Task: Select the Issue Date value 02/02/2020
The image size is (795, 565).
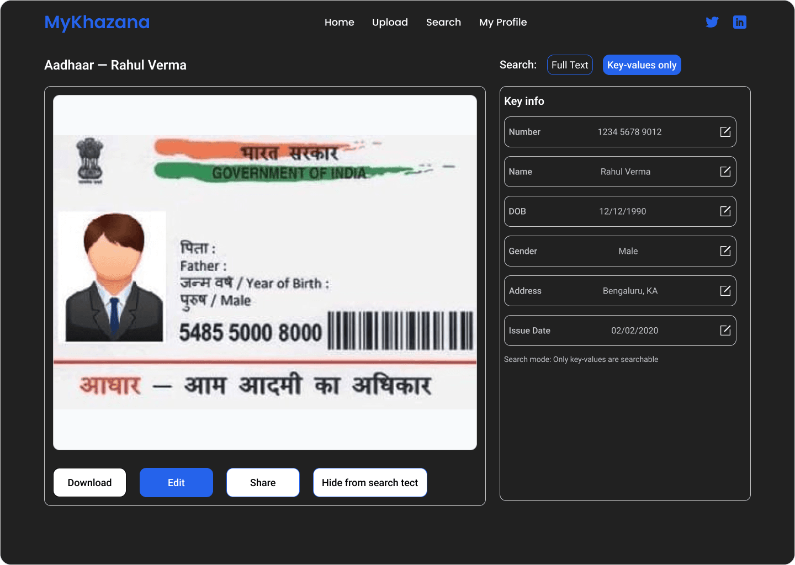Action: point(634,331)
